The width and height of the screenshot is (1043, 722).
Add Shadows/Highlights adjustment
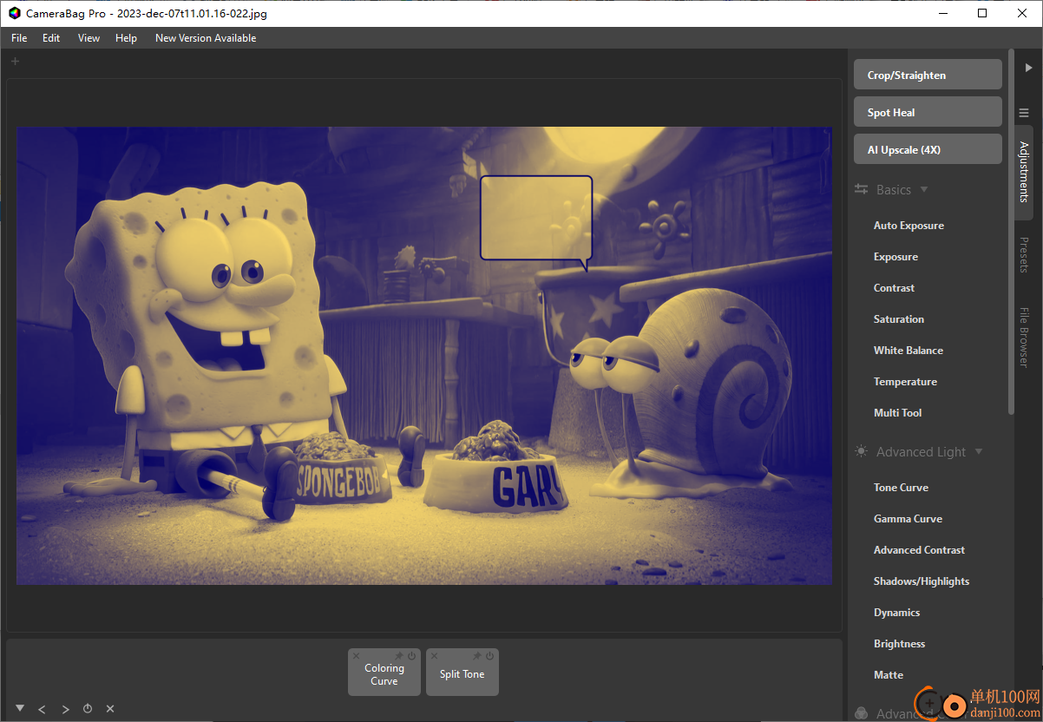pos(922,581)
